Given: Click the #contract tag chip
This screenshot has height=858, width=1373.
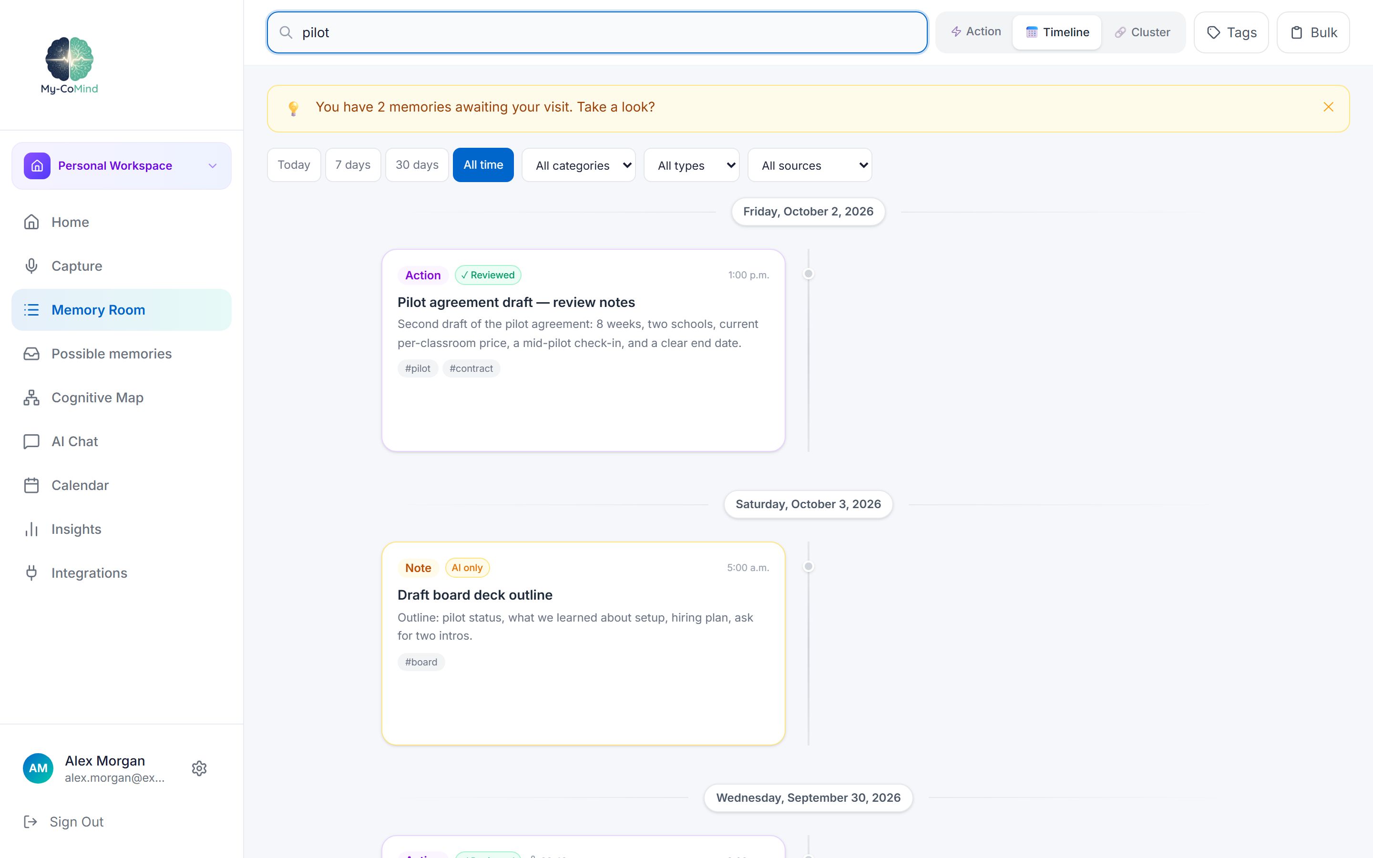Looking at the screenshot, I should (x=471, y=368).
